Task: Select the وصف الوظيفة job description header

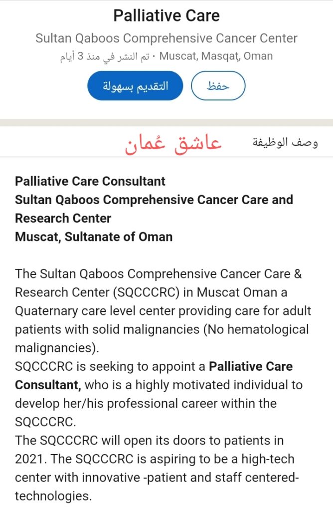Action: (285, 142)
